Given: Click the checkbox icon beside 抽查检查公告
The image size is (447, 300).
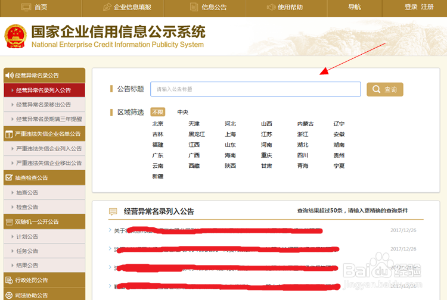Looking at the screenshot, I should tap(9, 177).
